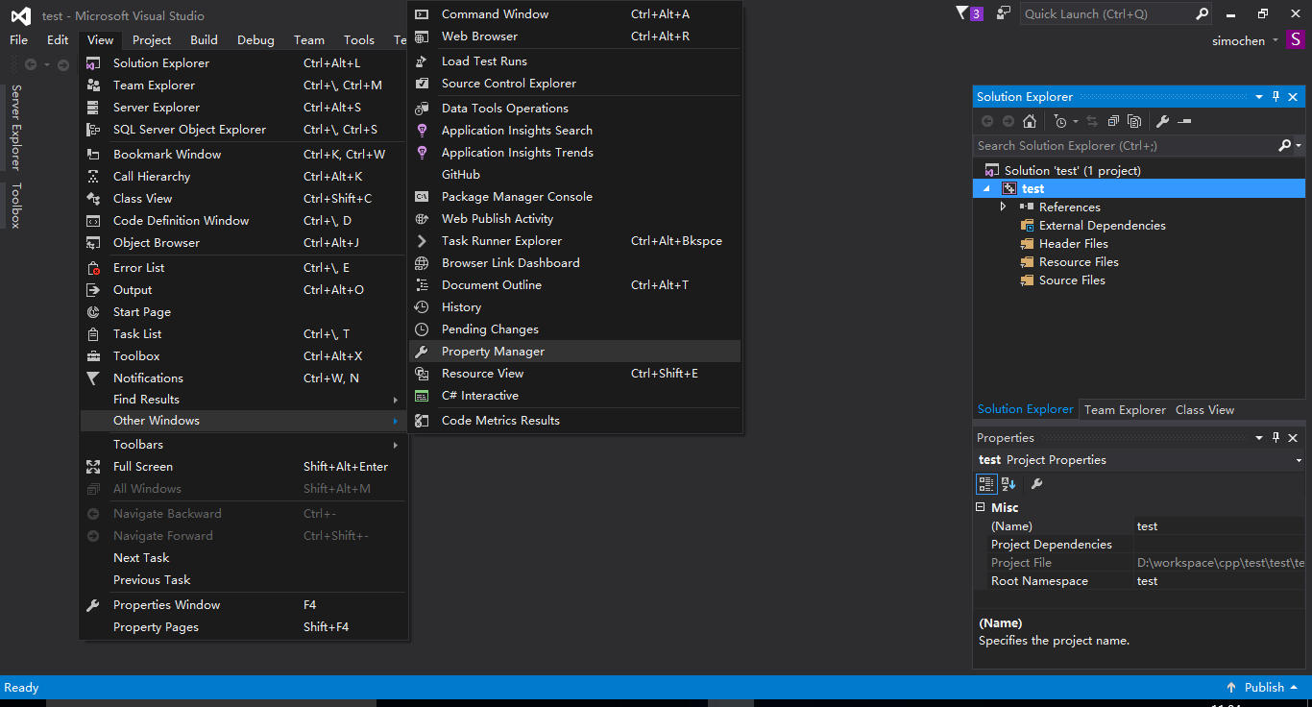Screen dimensions: 1312x707
Task: Open Start Page from View menu
Action: point(244,312)
